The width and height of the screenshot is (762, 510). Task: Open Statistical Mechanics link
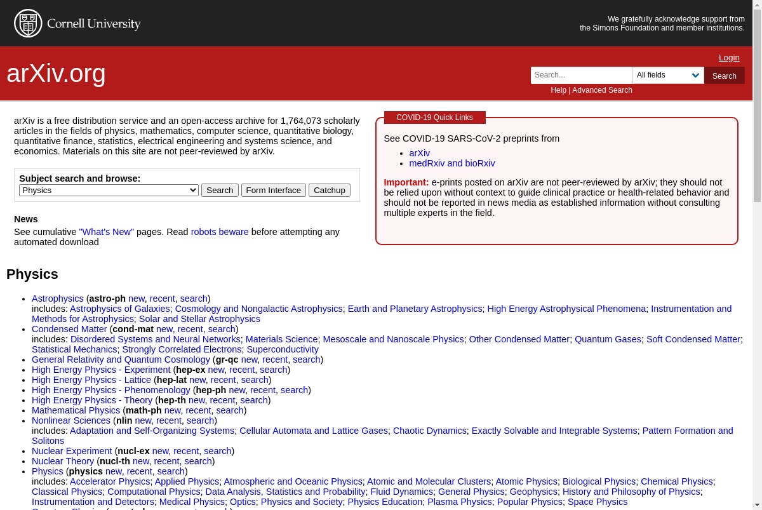point(74,349)
